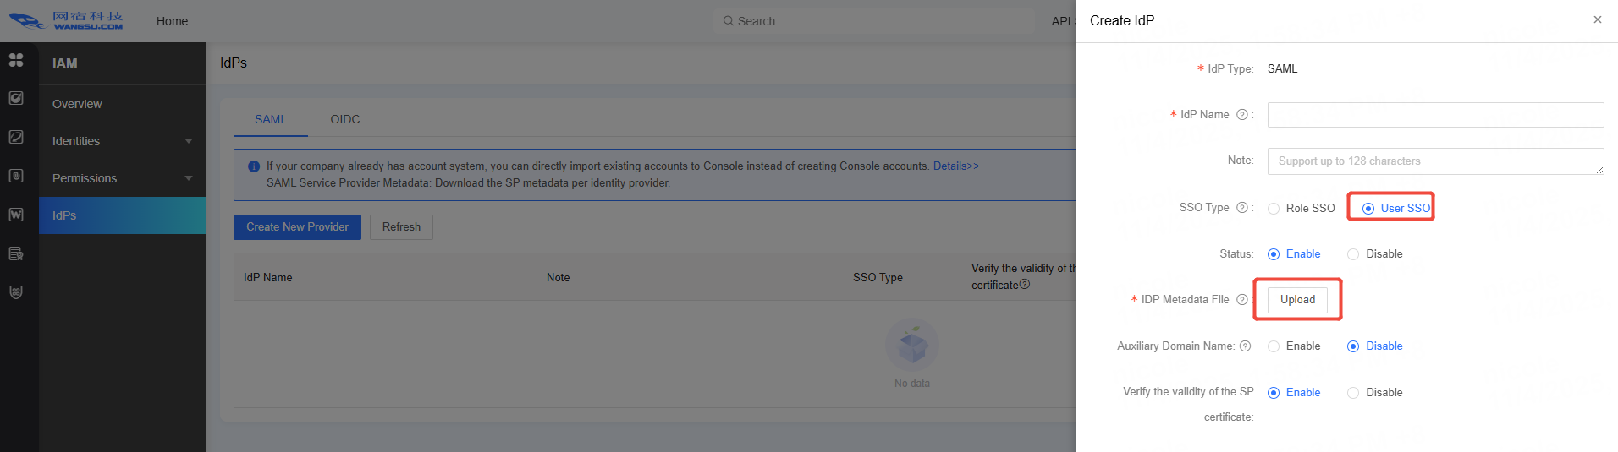Open Overview in the IAM menu
1618x452 pixels.
coord(77,104)
